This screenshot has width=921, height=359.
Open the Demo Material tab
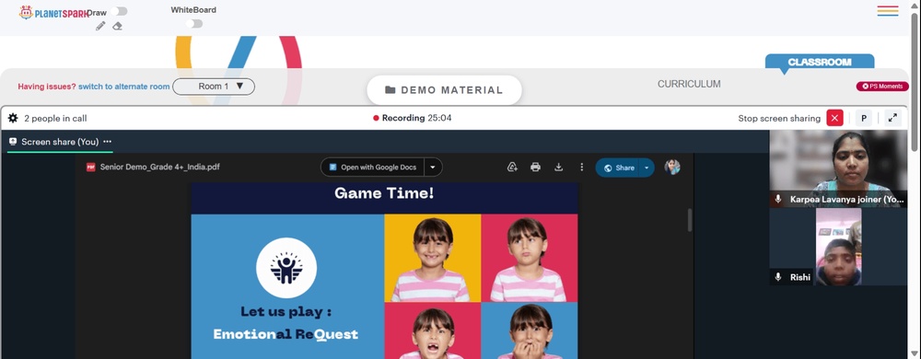(x=444, y=90)
